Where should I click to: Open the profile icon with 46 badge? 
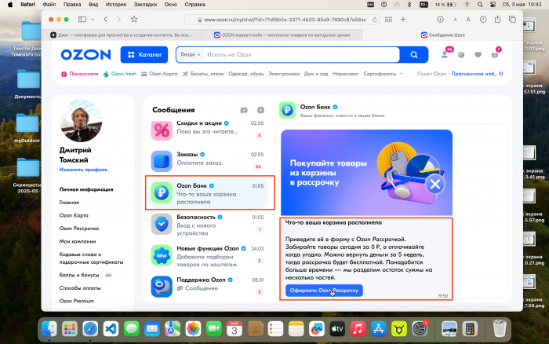(x=445, y=55)
